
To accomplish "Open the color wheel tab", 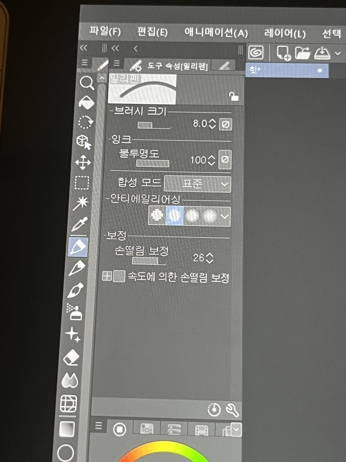I will coord(120,429).
